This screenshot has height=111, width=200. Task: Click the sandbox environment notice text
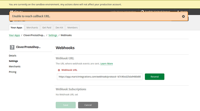pyautogui.click(x=65, y=4)
